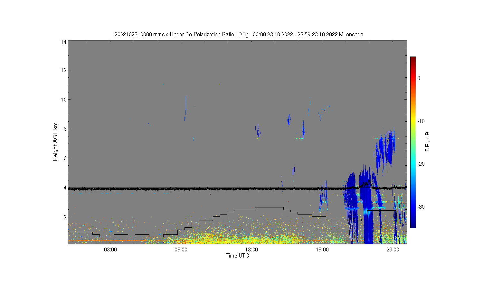483x289 pixels.
Task: Click the 'Height AGL km' y-axis label
Action: click(55, 142)
